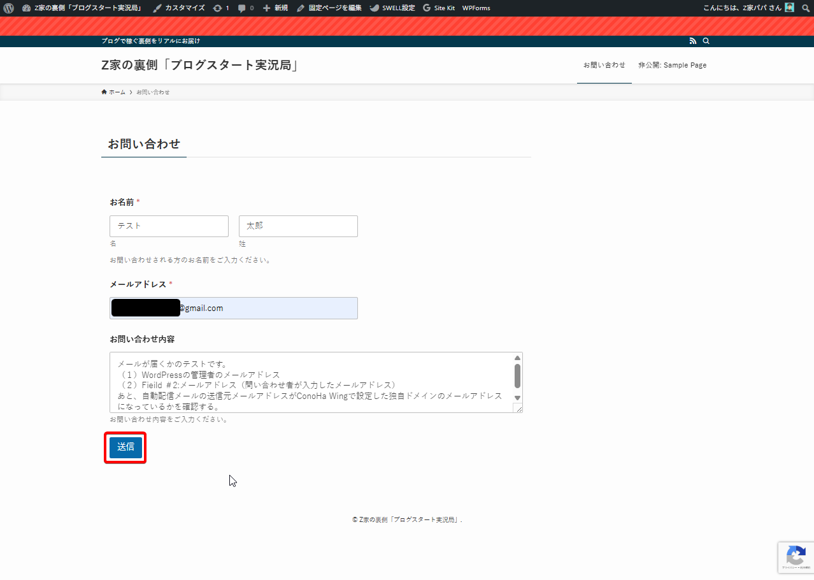Screen dimensions: 814x580
Task: Click the user avatar in admin bar
Action: coord(789,8)
